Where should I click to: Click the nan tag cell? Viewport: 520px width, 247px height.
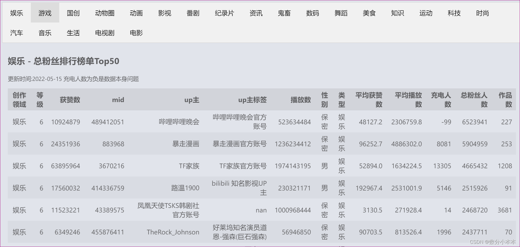(x=261, y=210)
